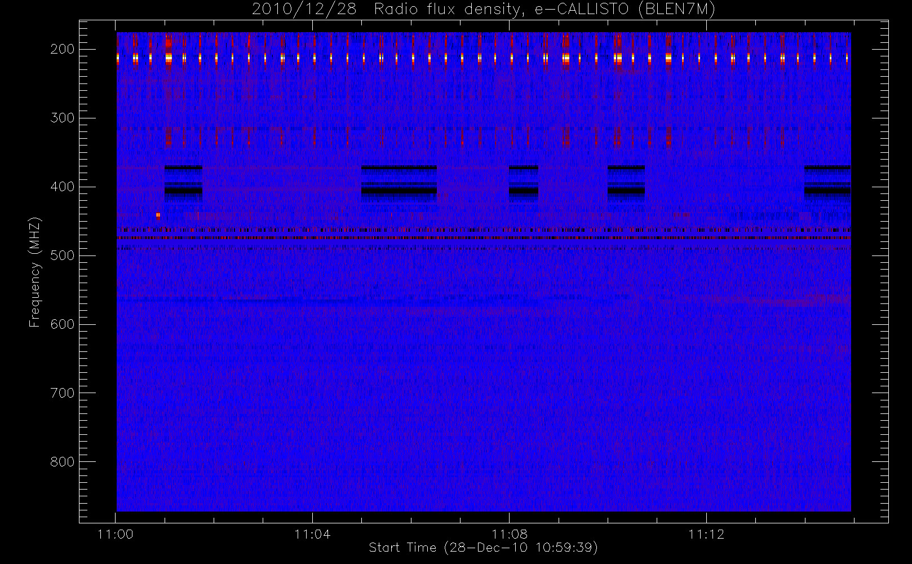Click the 11:08 time tick label
The width and height of the screenshot is (912, 564).
510,534
